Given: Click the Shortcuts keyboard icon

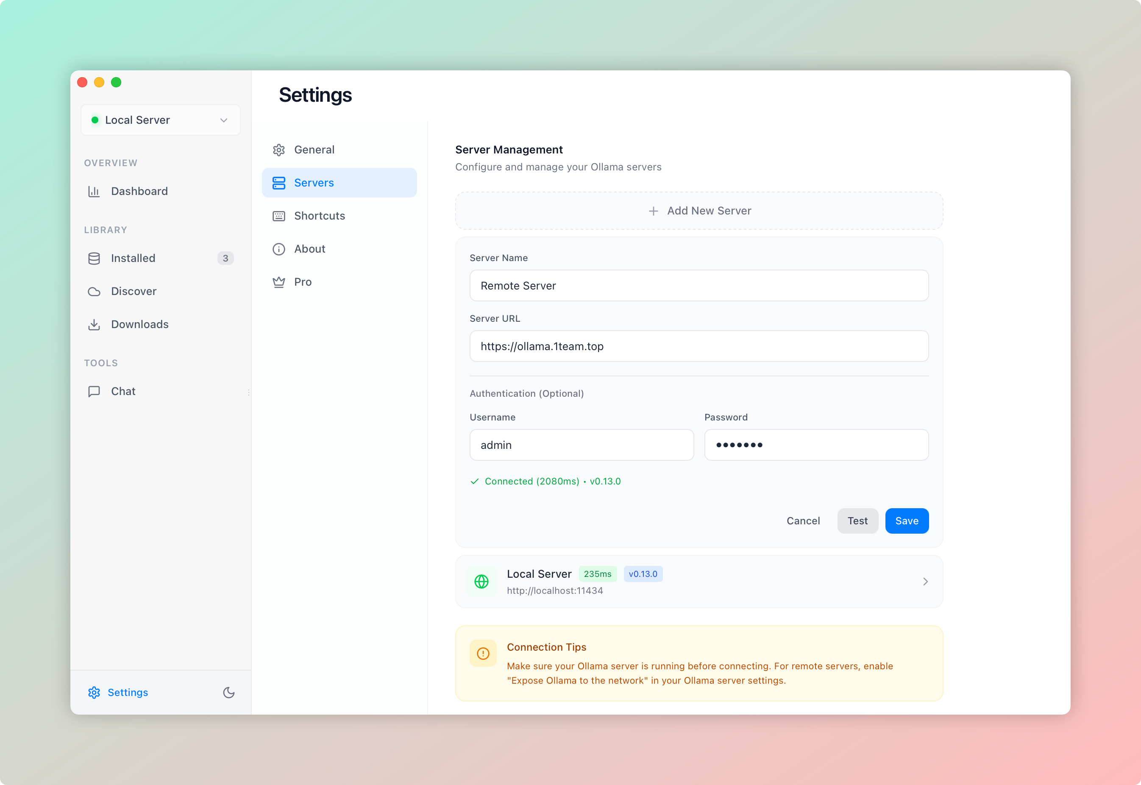Looking at the screenshot, I should [x=279, y=215].
